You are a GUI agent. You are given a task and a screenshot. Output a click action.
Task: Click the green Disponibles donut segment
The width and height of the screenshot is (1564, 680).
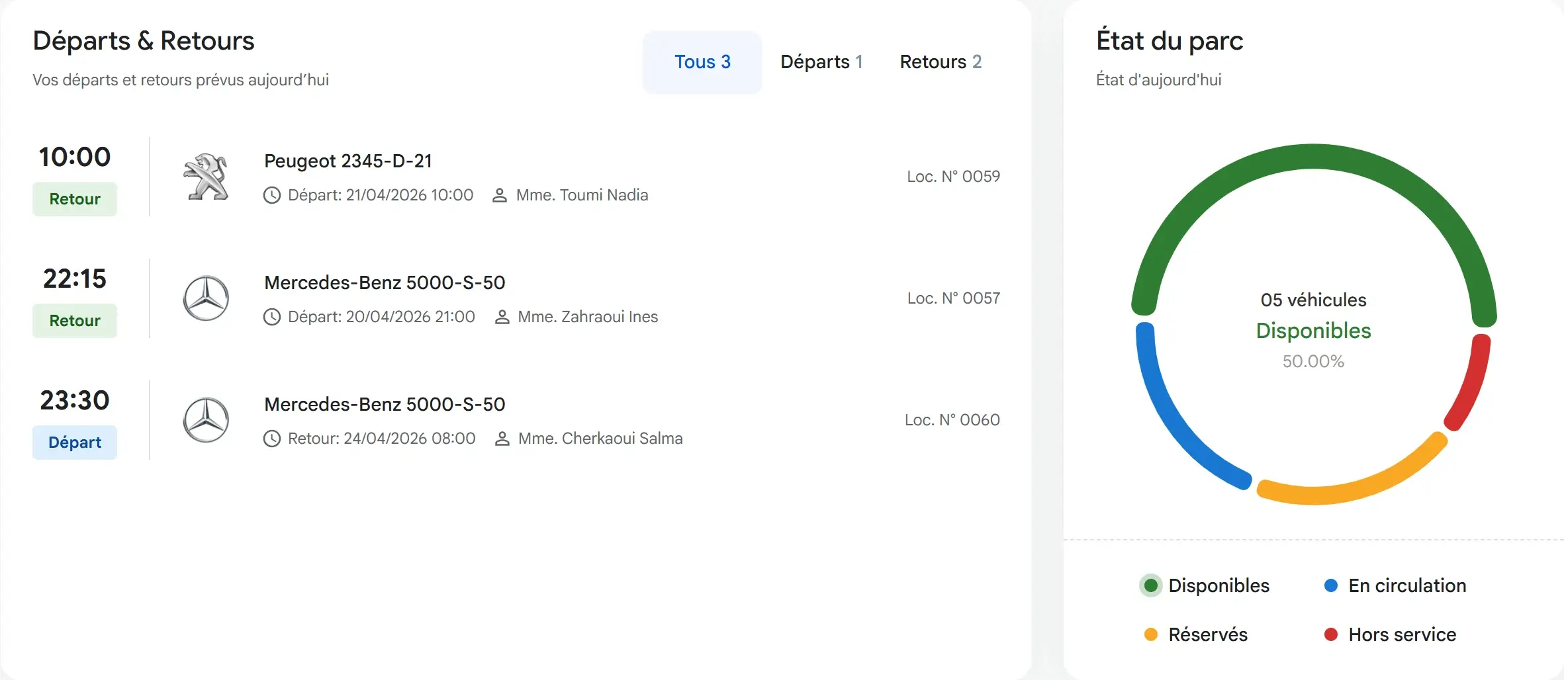[x=1313, y=157]
